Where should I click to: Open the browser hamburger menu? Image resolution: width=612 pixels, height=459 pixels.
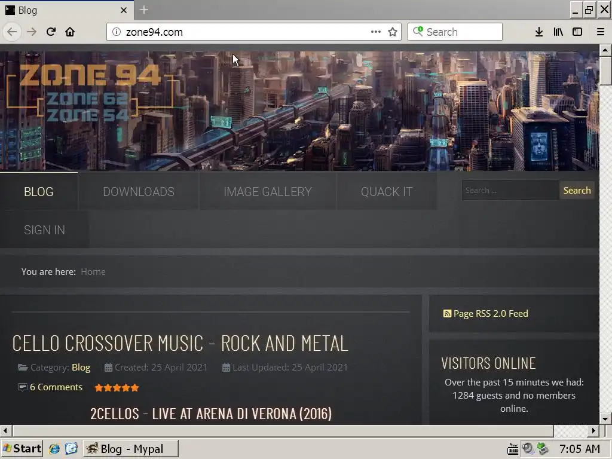(x=601, y=32)
